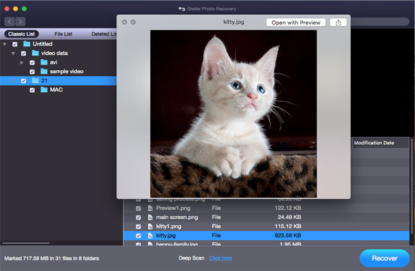Select the main screen.png file row
Screen dimensions: 415x271
266,217
